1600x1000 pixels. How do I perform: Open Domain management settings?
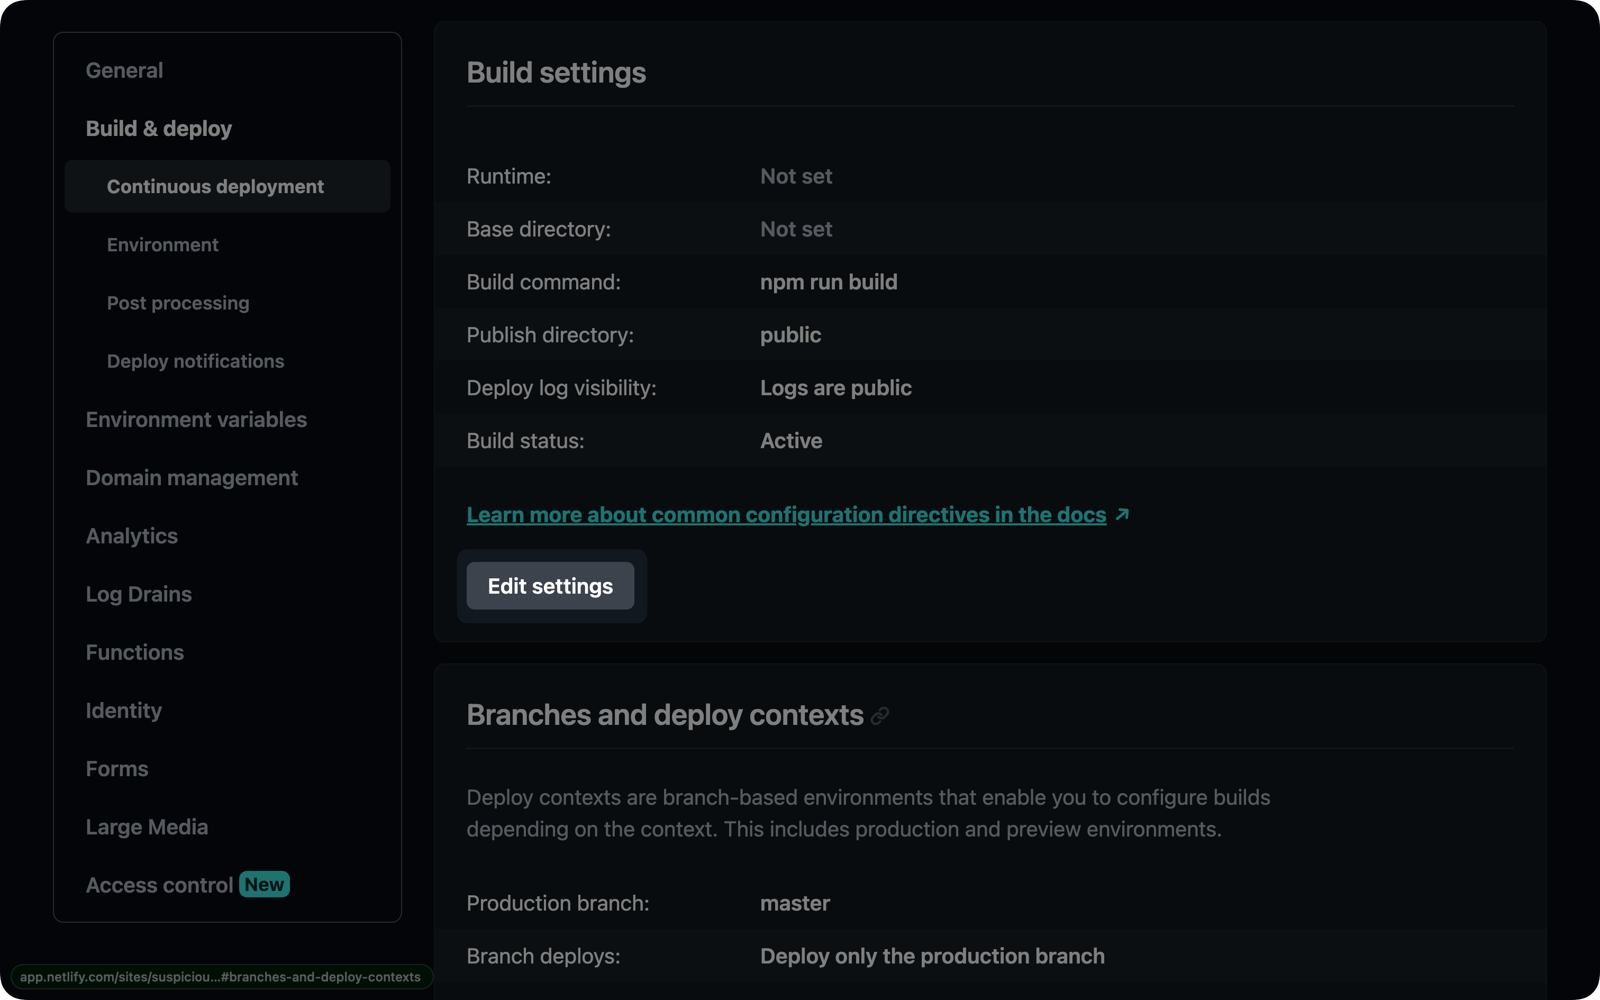(x=192, y=477)
